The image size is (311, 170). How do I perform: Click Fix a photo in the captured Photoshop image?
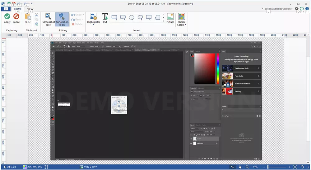[241, 76]
